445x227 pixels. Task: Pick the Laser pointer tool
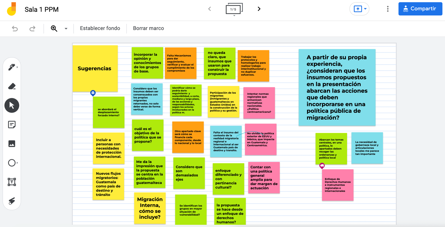[12, 201]
